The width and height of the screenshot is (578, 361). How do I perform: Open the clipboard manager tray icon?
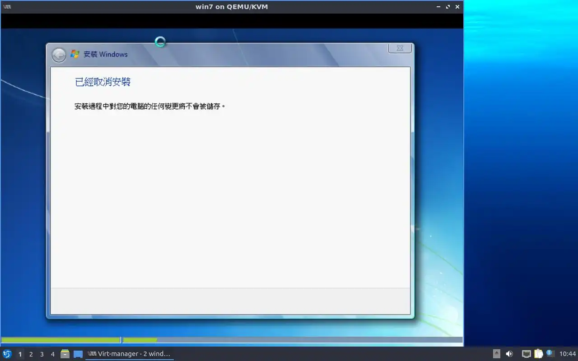[538, 354]
